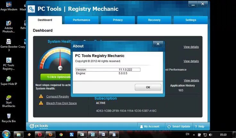Select the Version 11.1.0.222 row
The width and height of the screenshot is (236, 138).
pyautogui.click(x=108, y=69)
